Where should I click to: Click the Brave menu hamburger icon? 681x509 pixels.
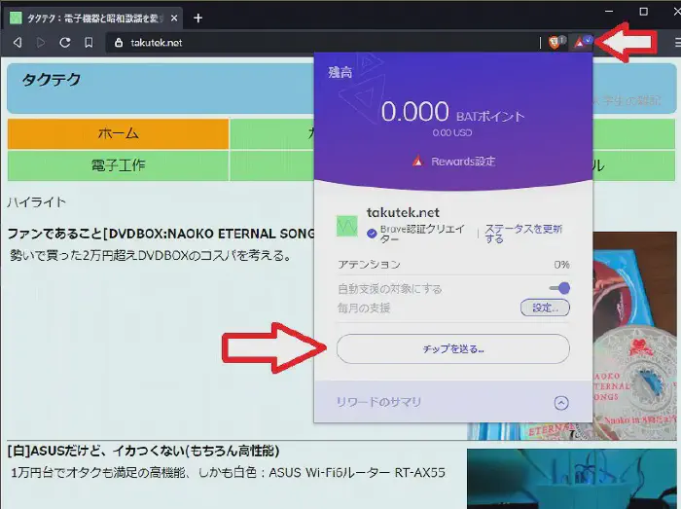coord(677,43)
